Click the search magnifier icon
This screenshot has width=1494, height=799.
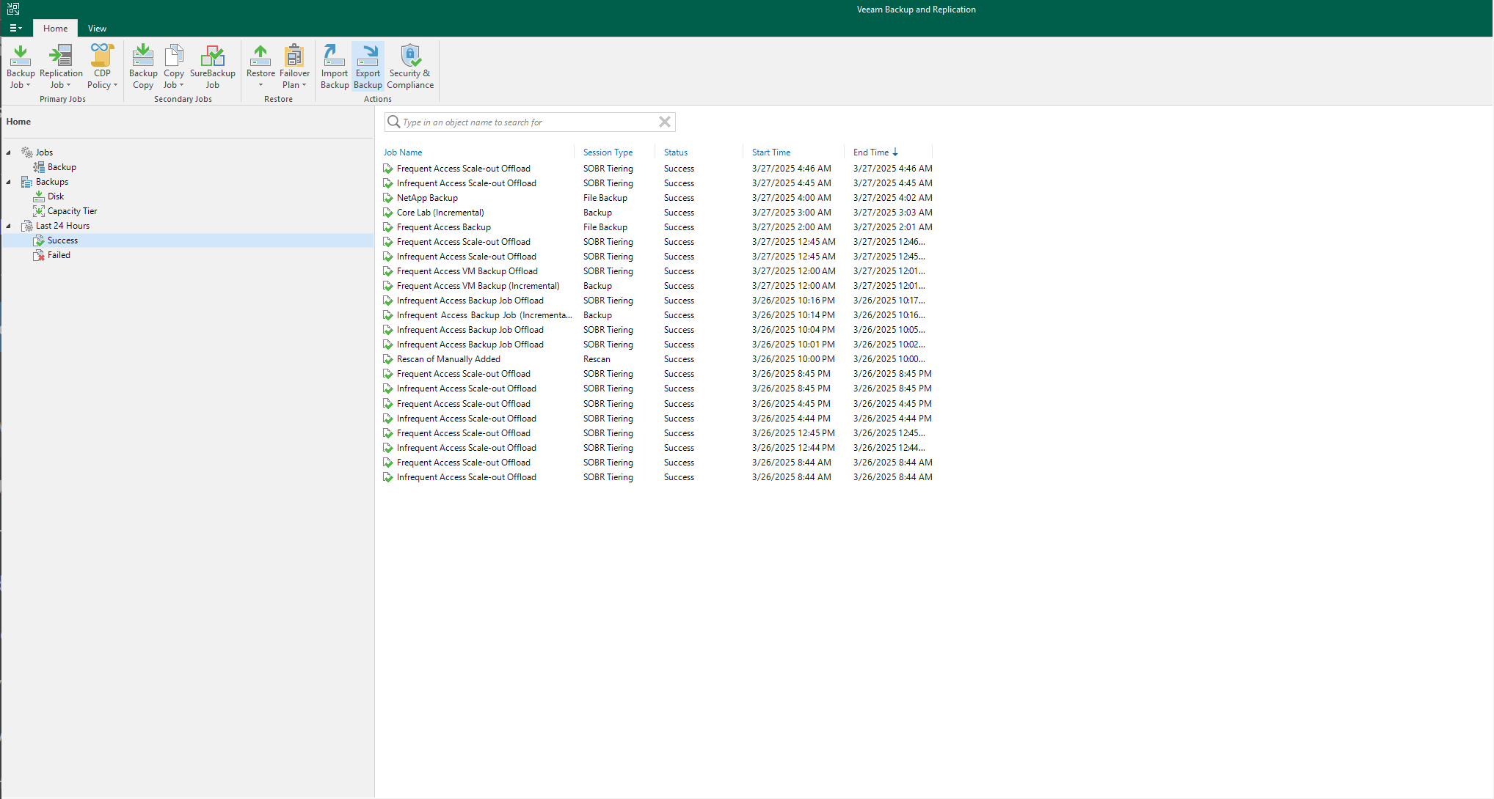[394, 122]
